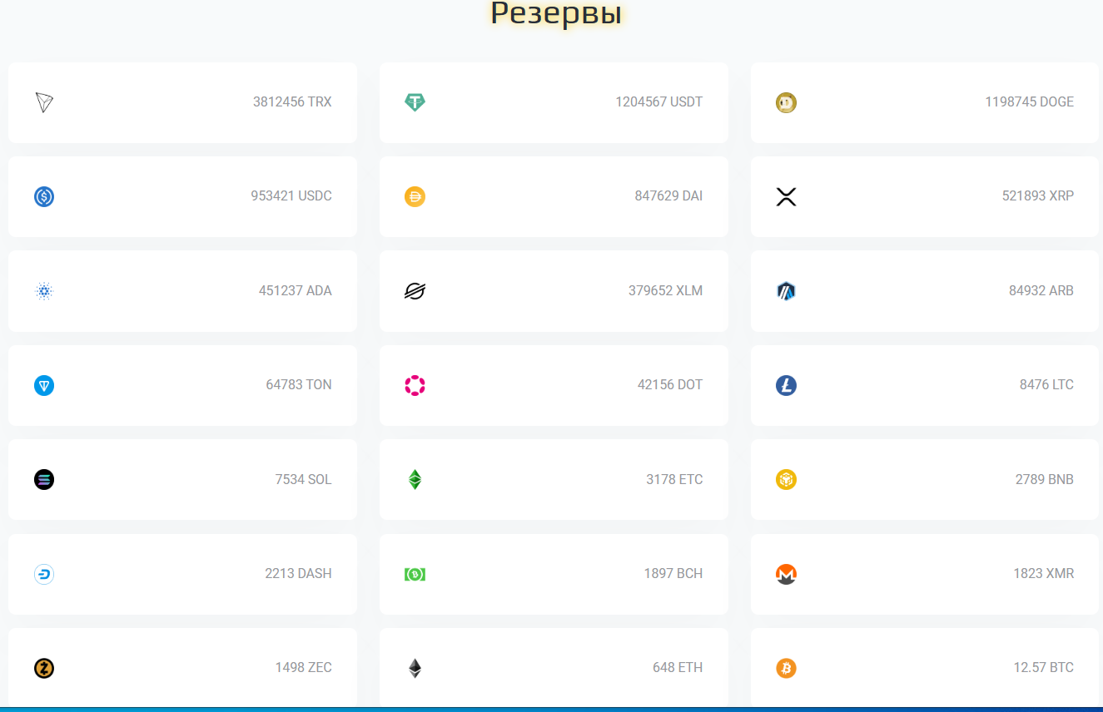This screenshot has height=712, width=1103.
Task: Click the XRP logo icon
Action: click(786, 196)
